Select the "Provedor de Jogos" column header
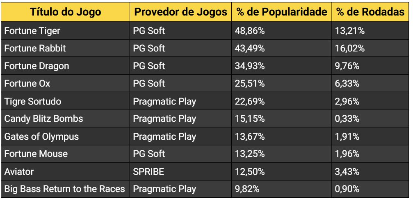The image size is (413, 201). pyautogui.click(x=180, y=12)
